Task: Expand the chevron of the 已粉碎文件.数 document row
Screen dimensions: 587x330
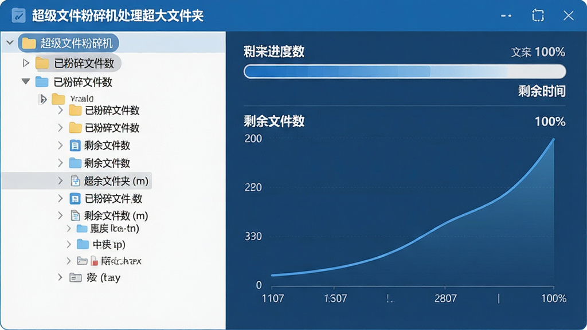Action: pyautogui.click(x=60, y=198)
